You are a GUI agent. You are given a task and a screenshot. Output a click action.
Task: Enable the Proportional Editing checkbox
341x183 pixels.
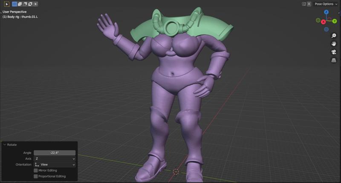[36, 176]
